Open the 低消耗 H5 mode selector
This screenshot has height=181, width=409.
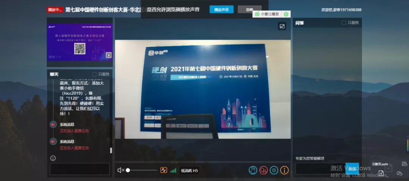tap(189, 170)
